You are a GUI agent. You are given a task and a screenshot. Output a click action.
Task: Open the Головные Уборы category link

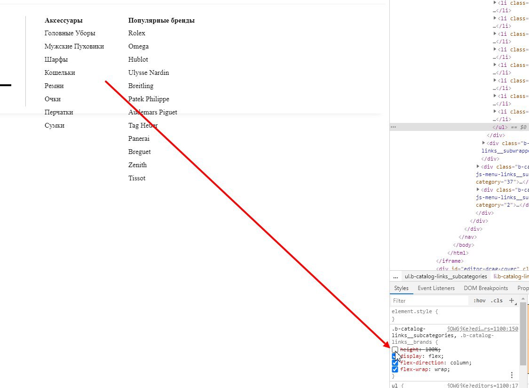coord(70,33)
